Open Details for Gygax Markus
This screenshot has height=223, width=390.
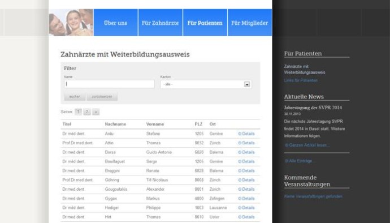point(246,199)
